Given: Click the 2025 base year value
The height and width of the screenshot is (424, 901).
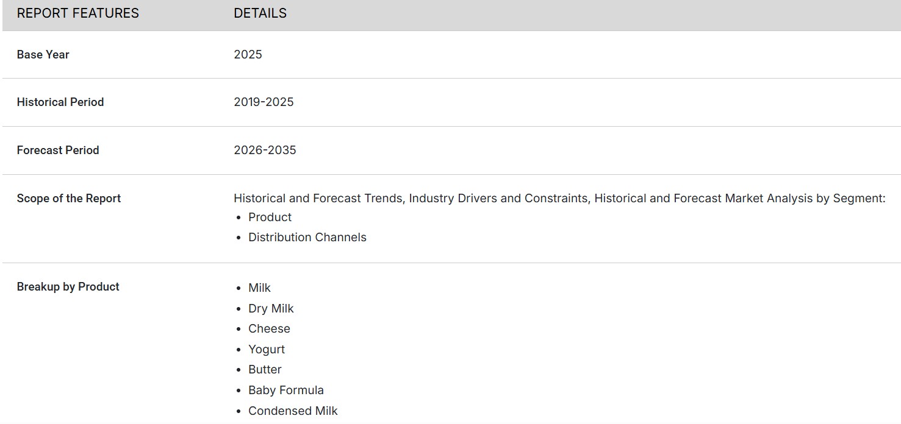Looking at the screenshot, I should [248, 55].
